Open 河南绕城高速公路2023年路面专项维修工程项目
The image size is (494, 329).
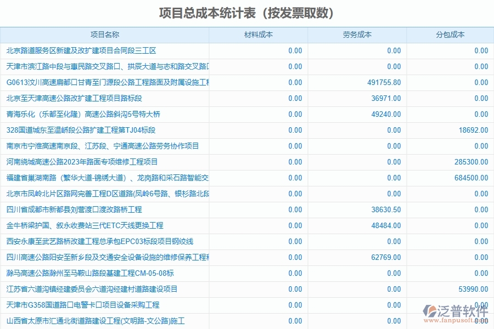[x=80, y=161]
